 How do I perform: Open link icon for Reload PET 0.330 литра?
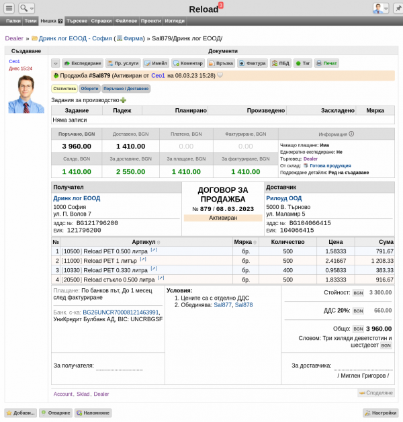click(x=154, y=269)
